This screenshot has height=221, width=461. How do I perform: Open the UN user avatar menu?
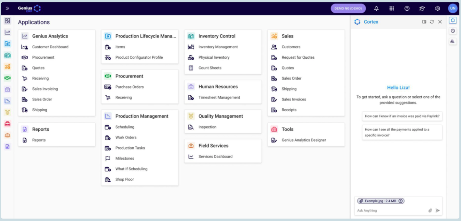[453, 8]
